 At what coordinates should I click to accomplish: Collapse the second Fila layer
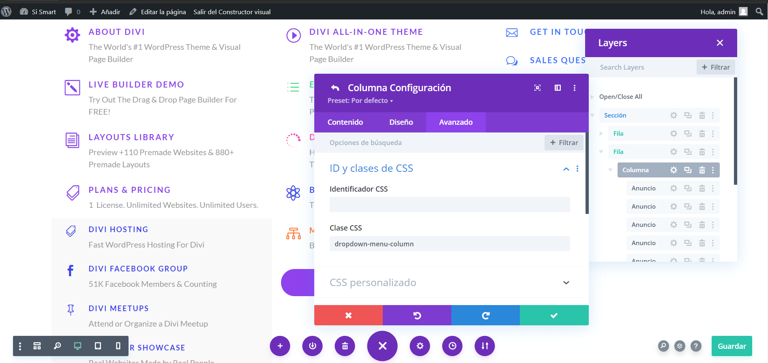click(601, 152)
